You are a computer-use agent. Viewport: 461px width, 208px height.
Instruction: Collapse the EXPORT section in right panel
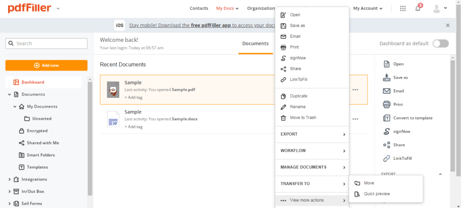[x=440, y=174]
